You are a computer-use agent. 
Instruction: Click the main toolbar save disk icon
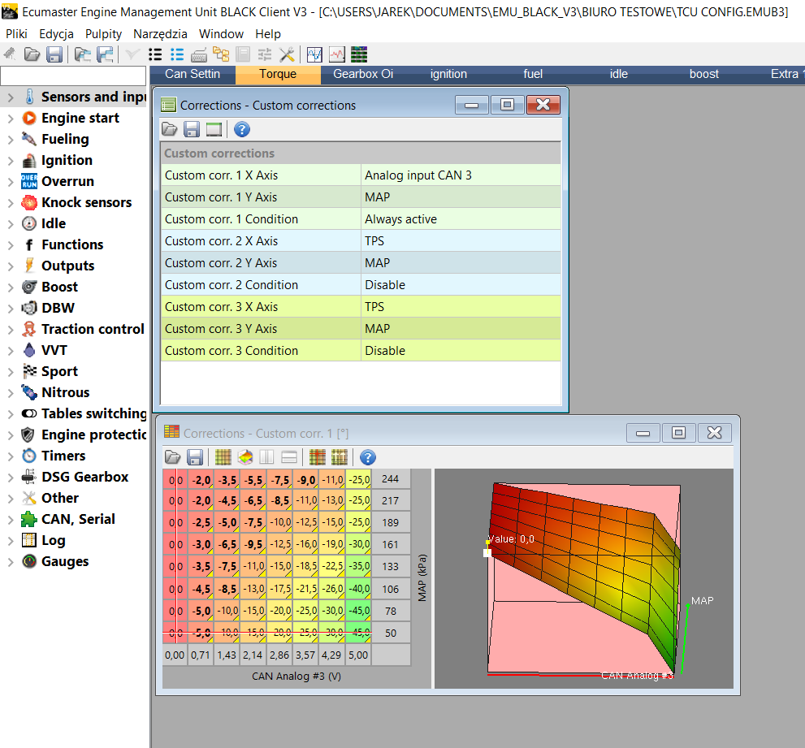(x=54, y=54)
